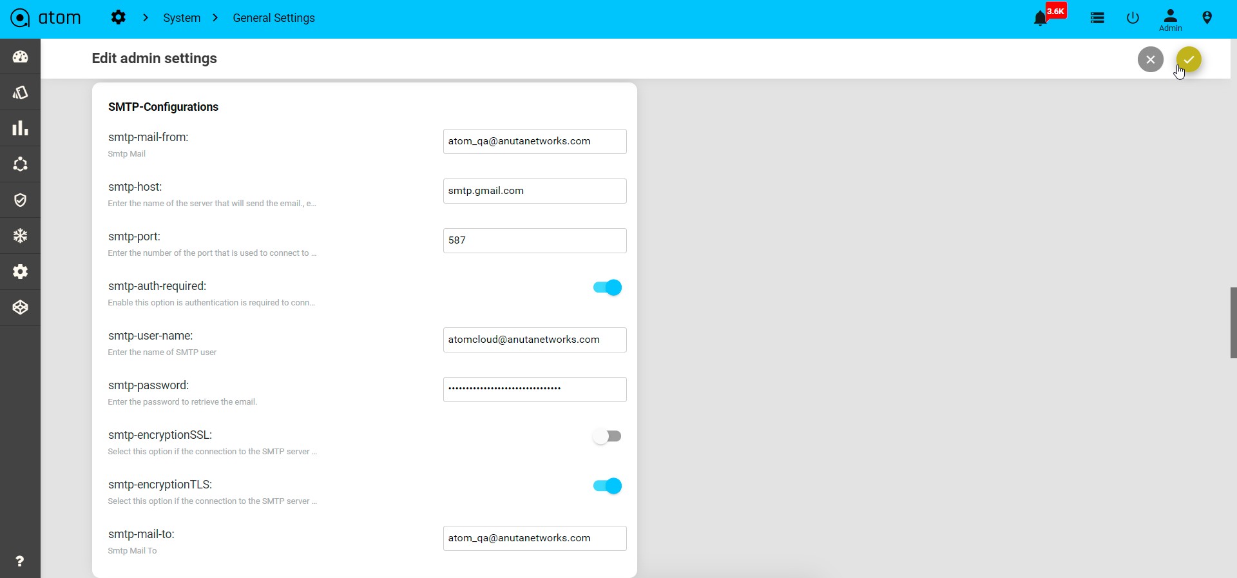Click the vertical scrollbar thumb

tap(1233, 323)
